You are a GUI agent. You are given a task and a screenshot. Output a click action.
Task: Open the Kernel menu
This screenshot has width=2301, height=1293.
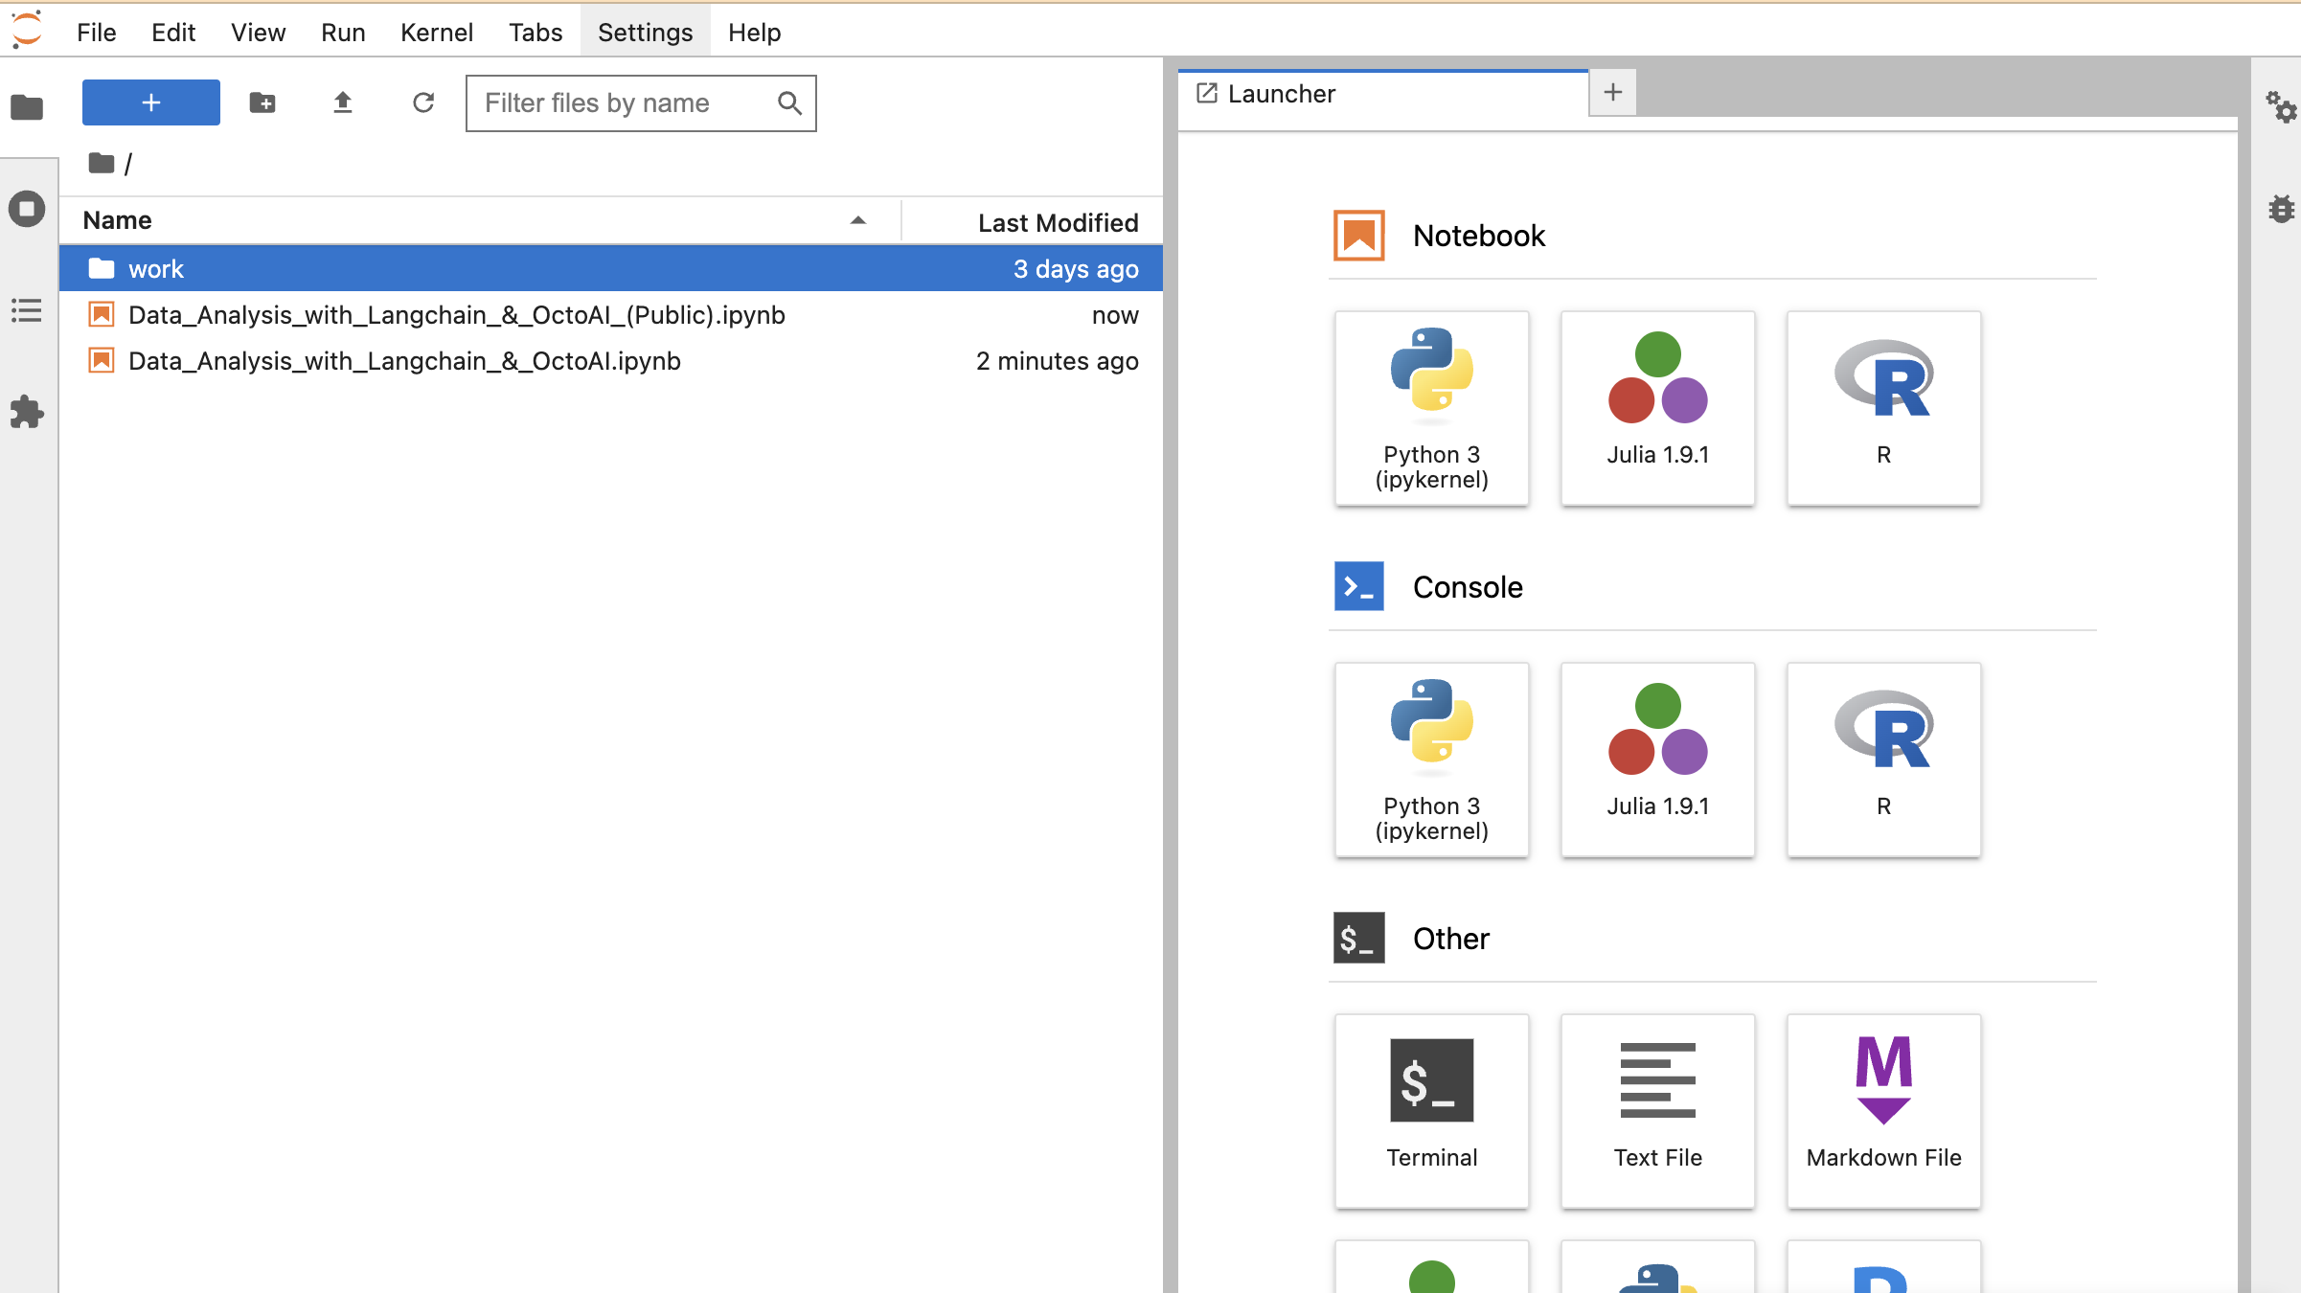[x=436, y=33]
